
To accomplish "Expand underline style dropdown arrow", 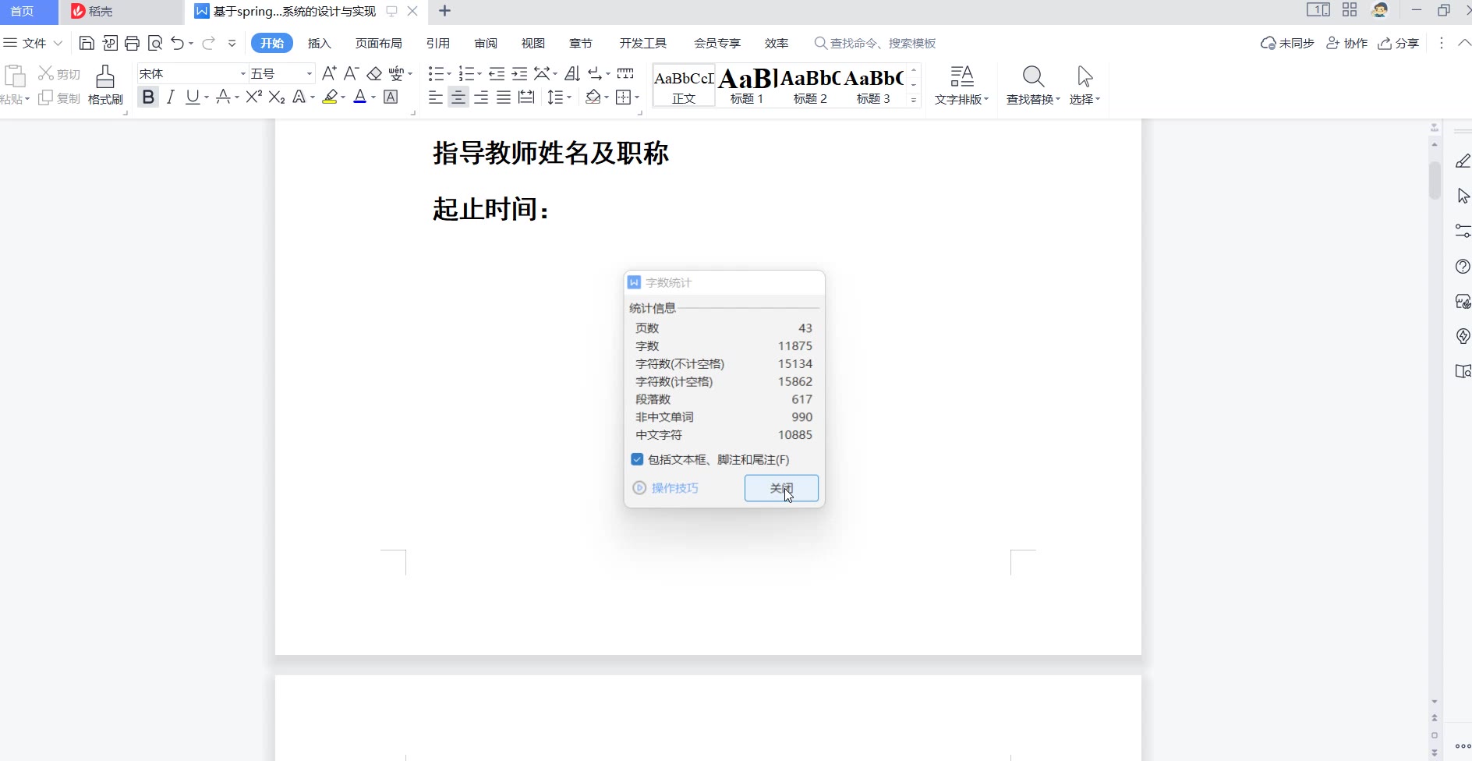I will (x=207, y=97).
